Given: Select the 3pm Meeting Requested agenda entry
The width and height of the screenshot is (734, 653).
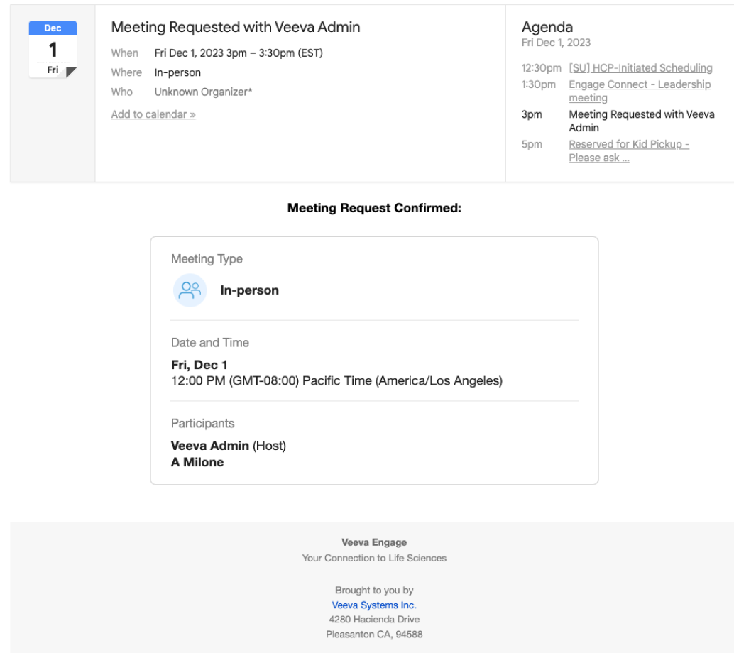Looking at the screenshot, I should pyautogui.click(x=641, y=121).
